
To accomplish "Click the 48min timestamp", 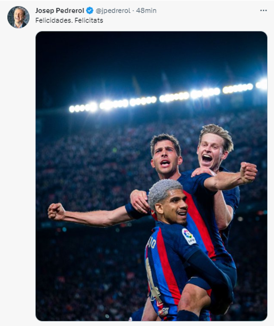I will point(146,11).
